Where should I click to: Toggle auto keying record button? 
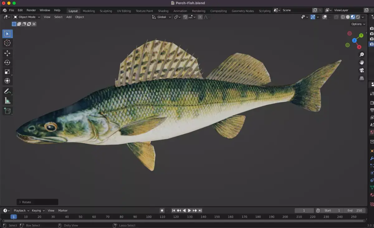[x=162, y=211]
